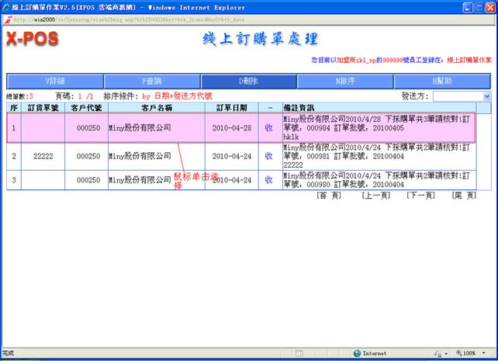The height and width of the screenshot is (361, 498).
Task: Choose the N排序 menu button
Action: (x=345, y=81)
